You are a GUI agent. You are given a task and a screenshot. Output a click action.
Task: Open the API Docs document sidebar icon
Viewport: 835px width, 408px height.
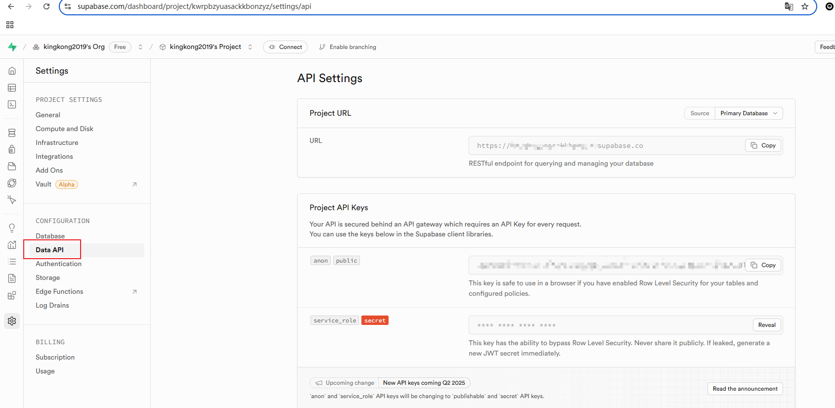click(x=12, y=278)
